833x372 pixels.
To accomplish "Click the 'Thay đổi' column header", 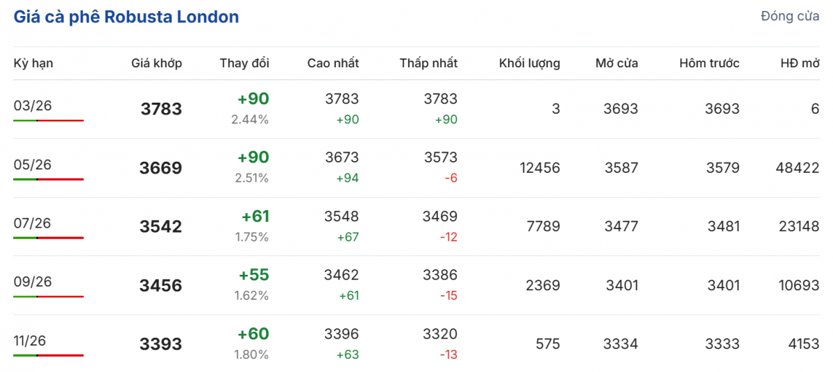I will pos(244,63).
